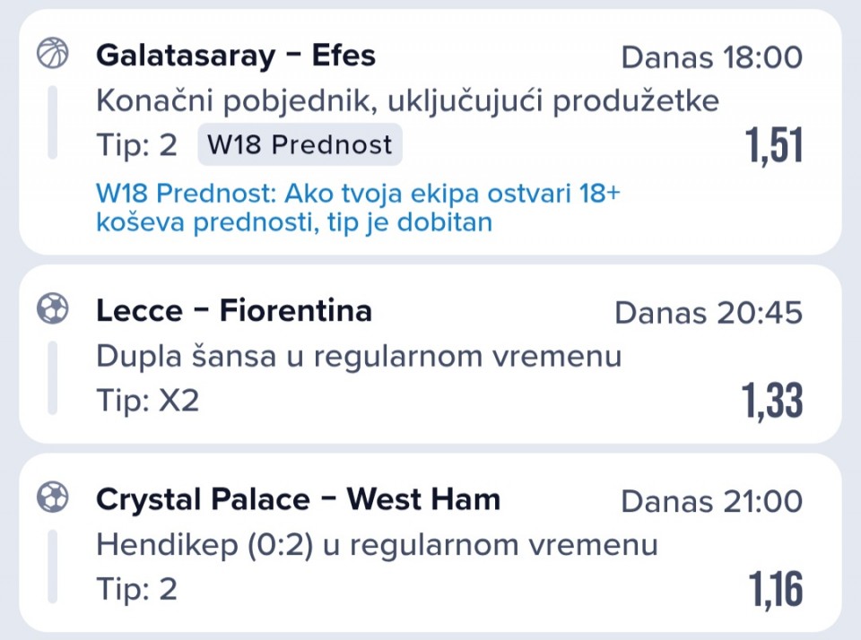Click the basketball icon beside Galatasaray – Efes
The width and height of the screenshot is (861, 640).
[x=52, y=54]
